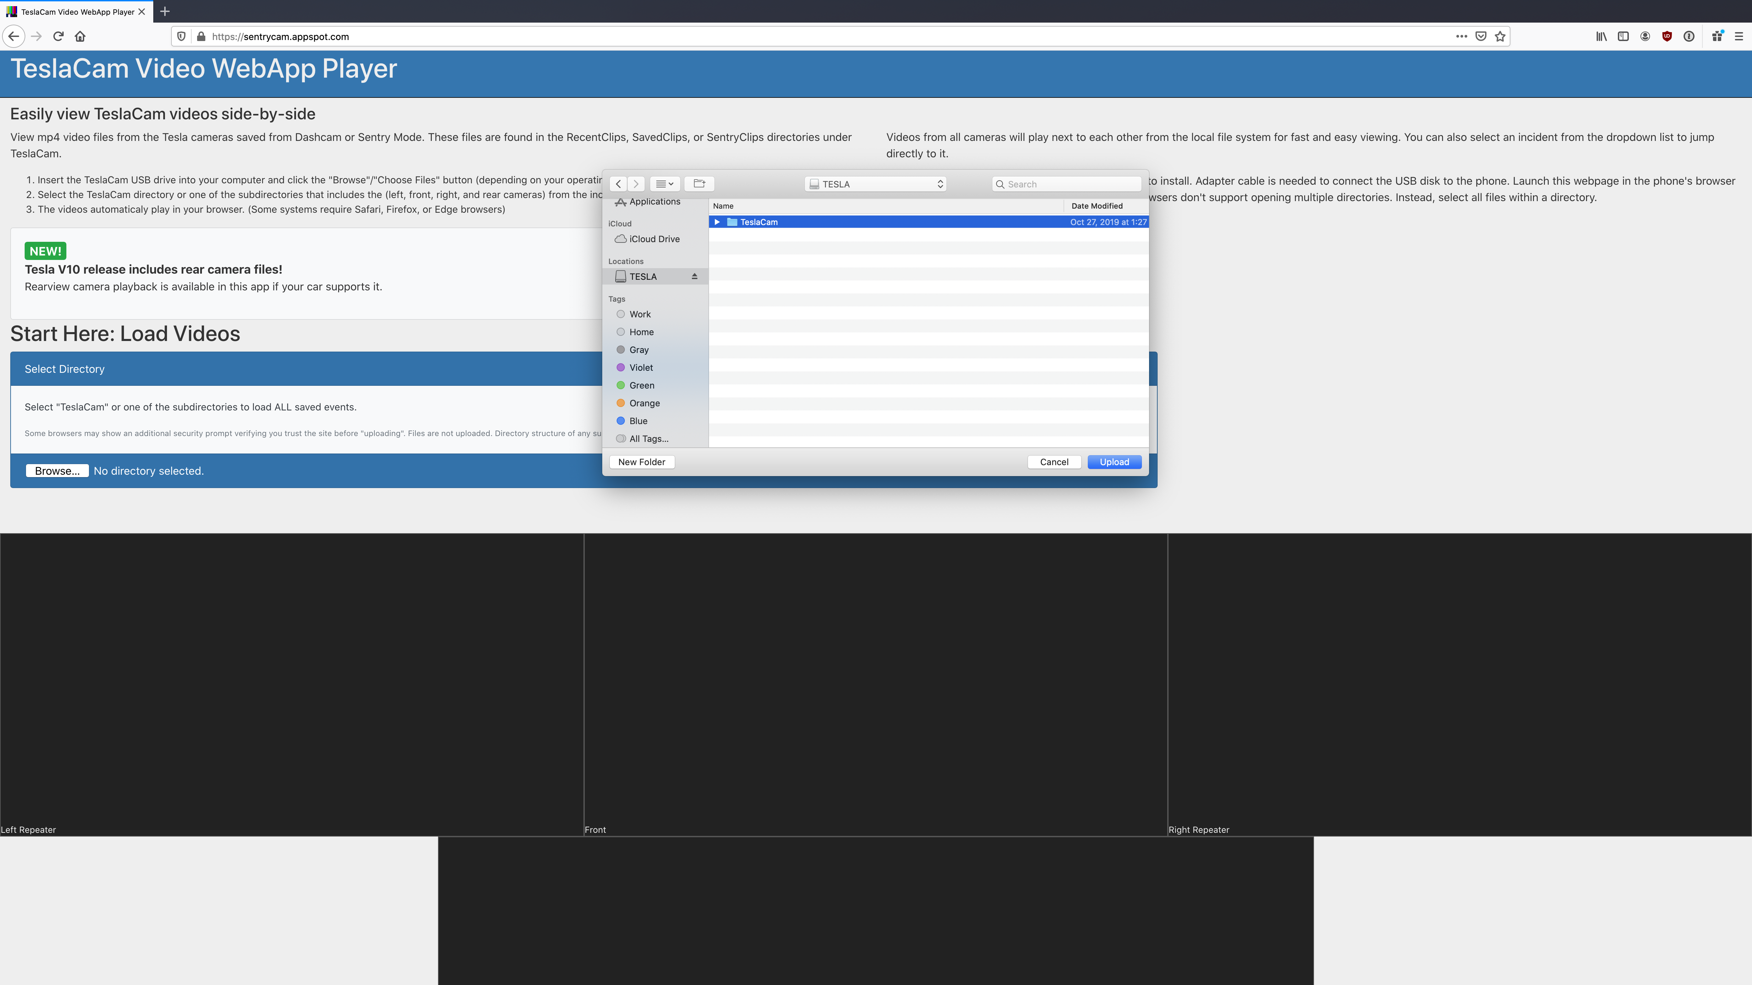Close the TeslaCam Video WebApp Player tab
1752x985 pixels.
pyautogui.click(x=141, y=12)
